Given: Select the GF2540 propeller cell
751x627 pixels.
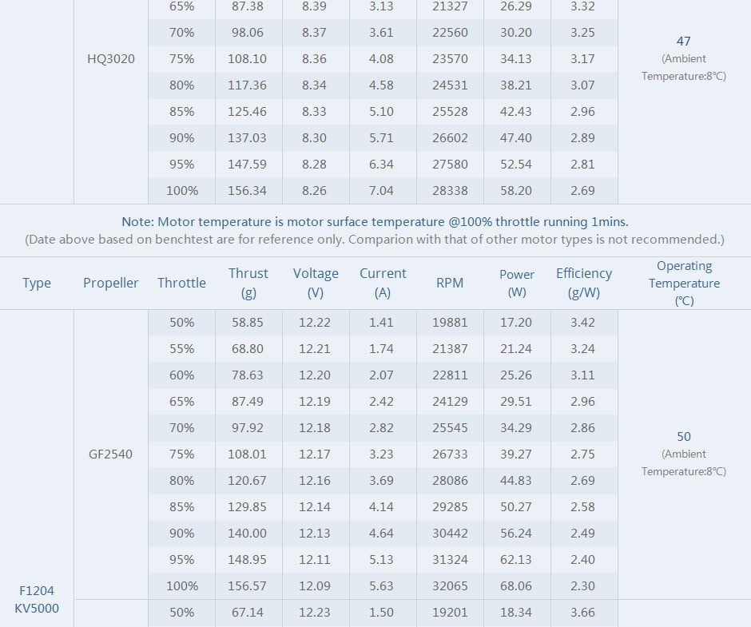Looking at the screenshot, I should tap(110, 454).
